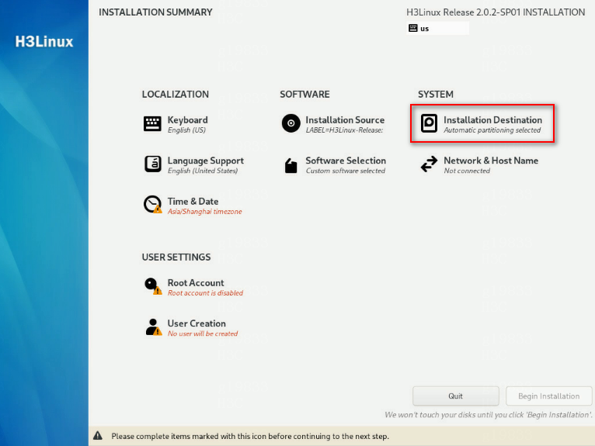This screenshot has width=595, height=446.
Task: Click the Begin Installation button
Action: tap(548, 396)
